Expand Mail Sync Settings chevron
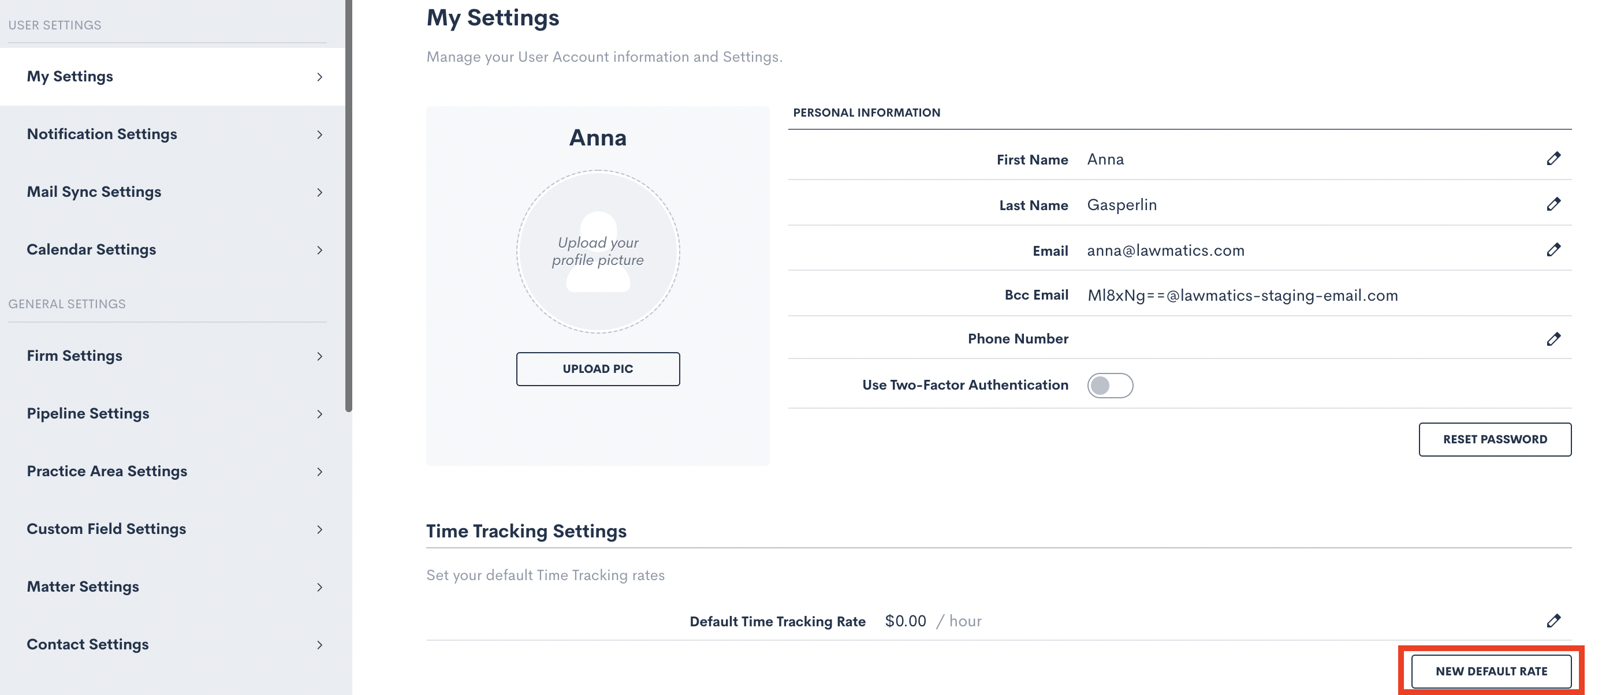Viewport: 1602px width, 695px height. (320, 193)
